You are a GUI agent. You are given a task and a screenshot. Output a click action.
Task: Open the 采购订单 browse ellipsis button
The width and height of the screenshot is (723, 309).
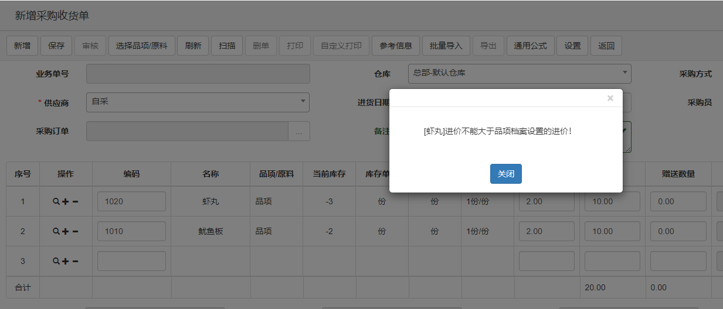point(299,131)
